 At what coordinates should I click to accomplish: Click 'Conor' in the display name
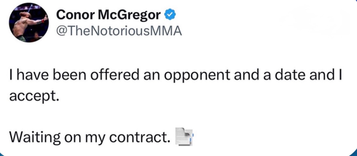tap(73, 15)
